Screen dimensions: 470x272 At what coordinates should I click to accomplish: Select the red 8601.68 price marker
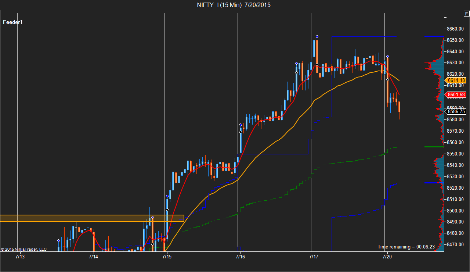pos(456,95)
